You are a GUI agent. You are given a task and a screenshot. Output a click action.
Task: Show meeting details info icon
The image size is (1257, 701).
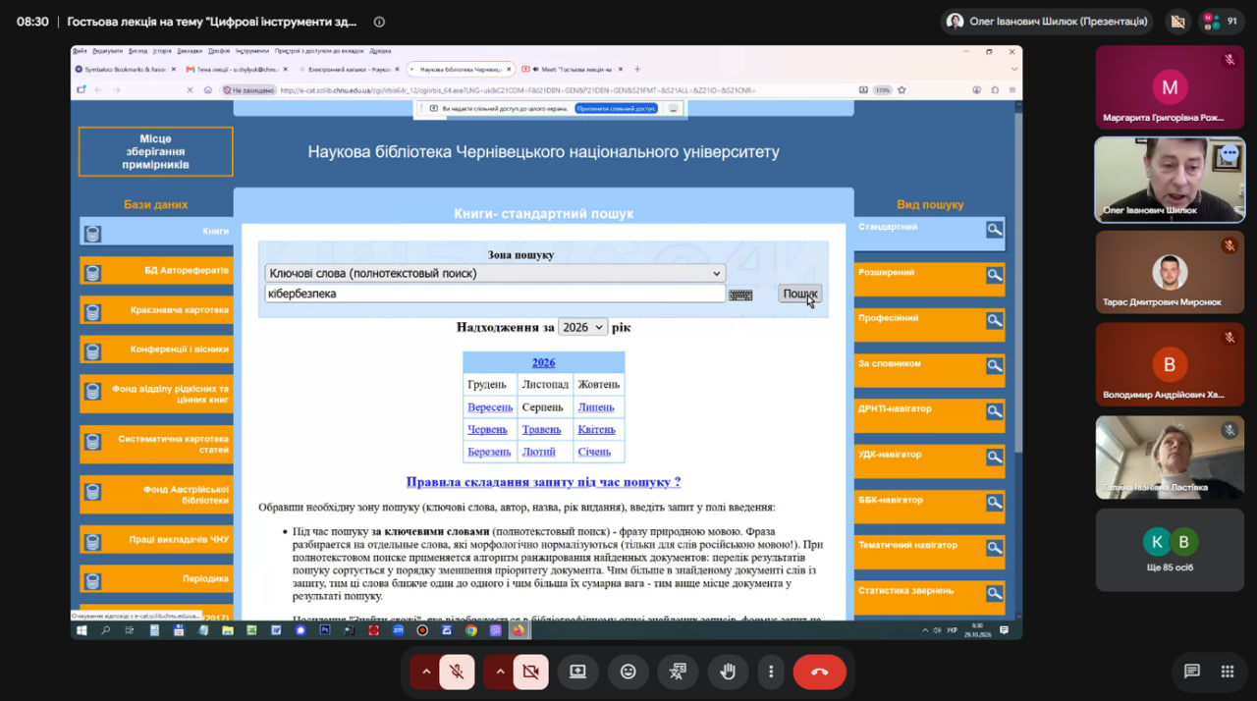point(380,22)
